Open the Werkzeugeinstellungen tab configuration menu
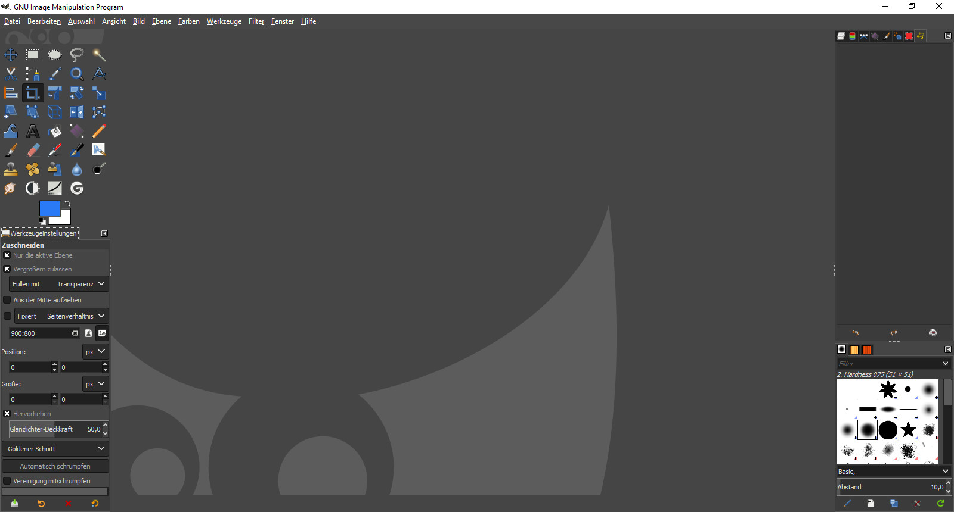This screenshot has height=512, width=954. coord(104,233)
